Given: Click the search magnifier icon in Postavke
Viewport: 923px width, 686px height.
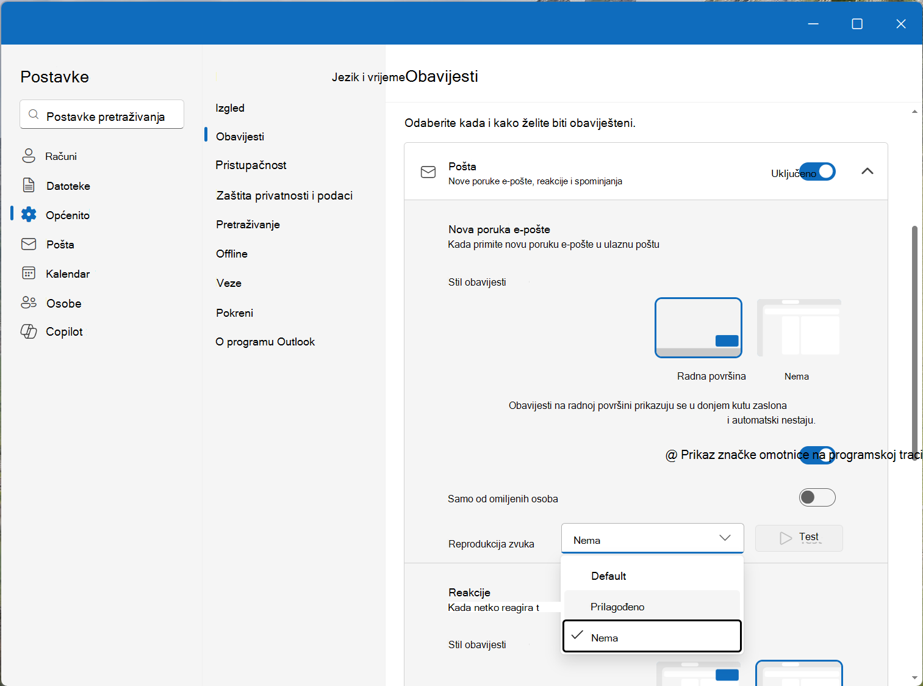Looking at the screenshot, I should [34, 115].
